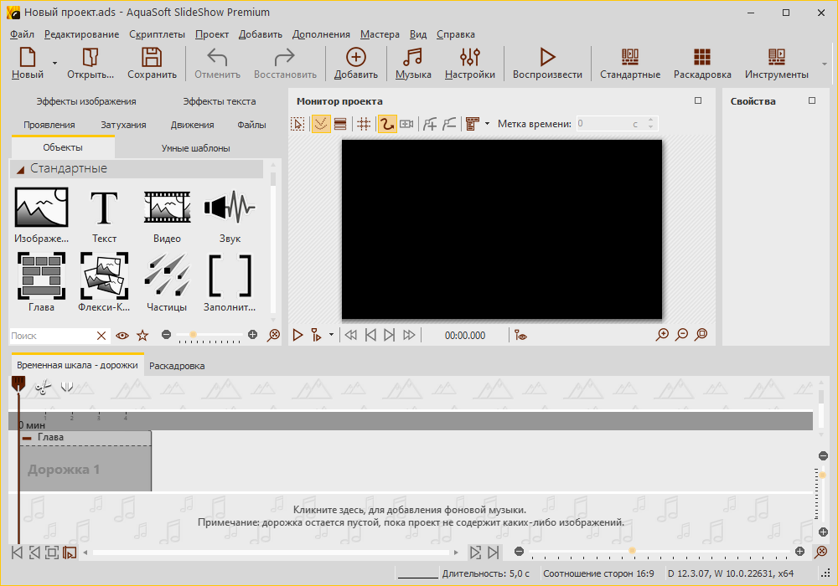Toggle the camera pan tool

(406, 124)
